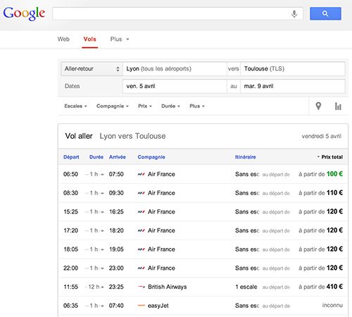Click the 1 escale itinerary text
Screen dimensions: 352x317
point(246,287)
